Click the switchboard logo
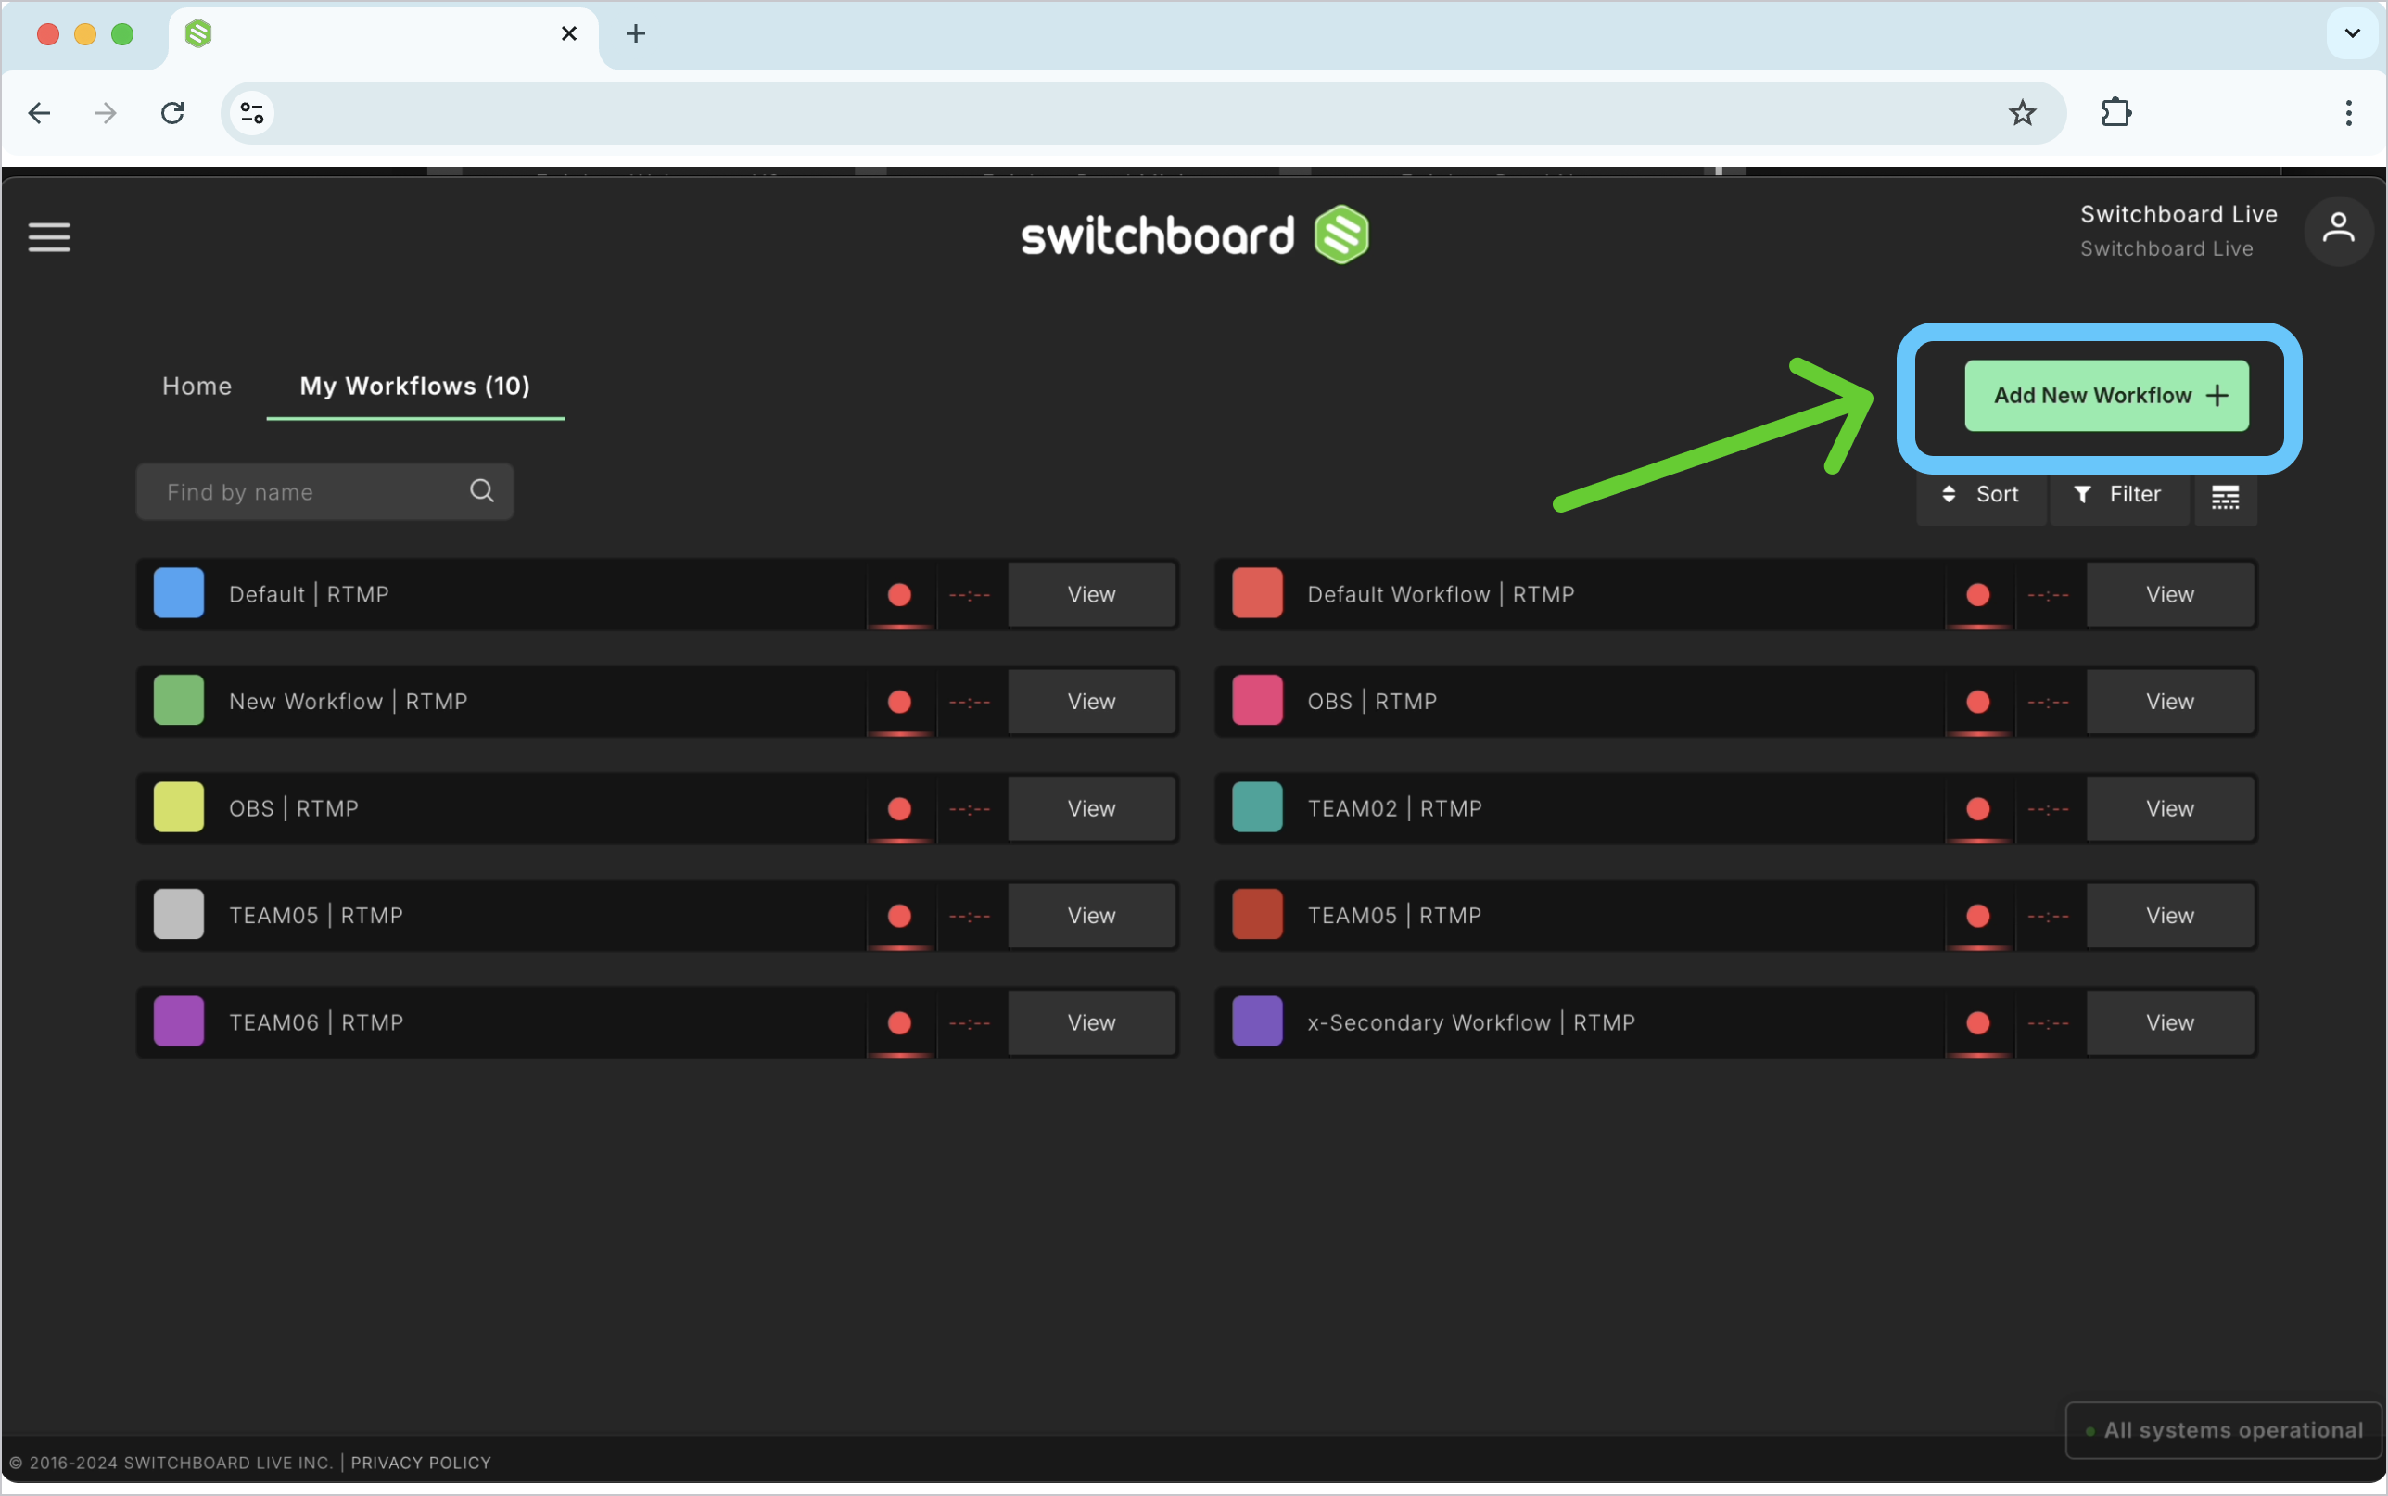 [x=1195, y=235]
